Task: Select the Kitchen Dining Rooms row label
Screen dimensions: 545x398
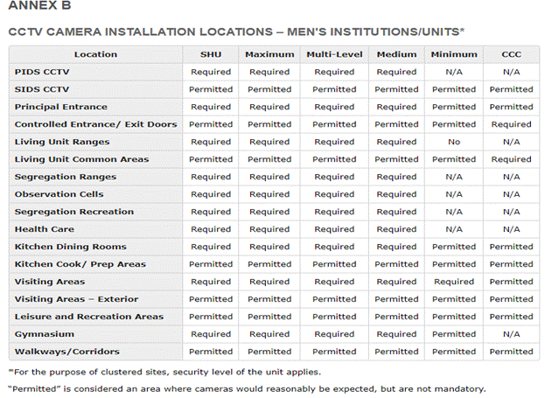Action: [x=70, y=247]
